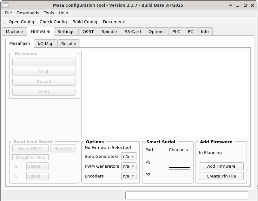Click the toolbar drag handle
Screen dimensions: 258x201
click(x=4, y=22)
